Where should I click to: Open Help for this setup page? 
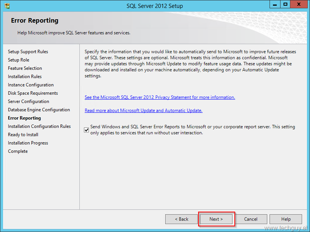[x=286, y=219]
